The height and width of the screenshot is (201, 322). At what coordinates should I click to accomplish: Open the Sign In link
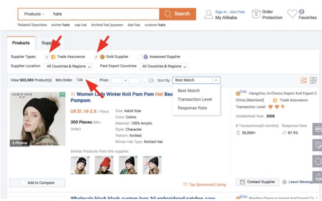click(221, 12)
